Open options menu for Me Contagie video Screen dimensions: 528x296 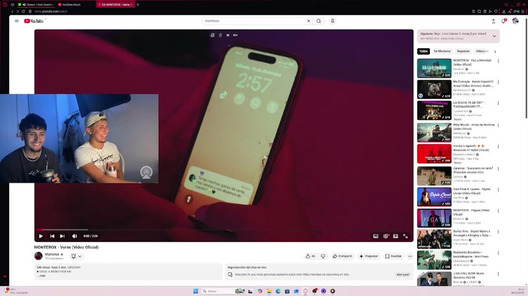click(x=498, y=82)
